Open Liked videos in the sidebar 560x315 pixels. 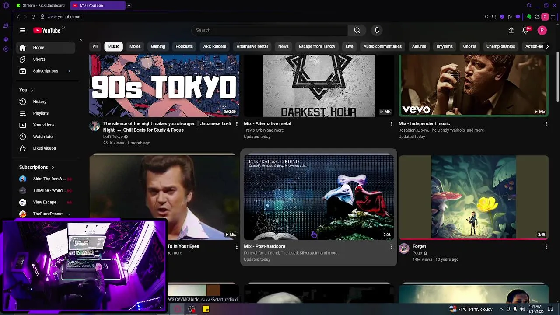coord(46,148)
